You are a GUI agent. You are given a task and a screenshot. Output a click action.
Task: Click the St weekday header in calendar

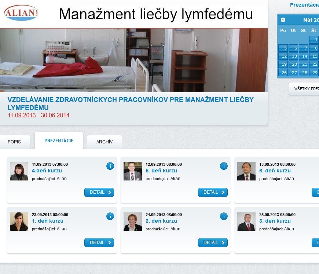(x=303, y=30)
